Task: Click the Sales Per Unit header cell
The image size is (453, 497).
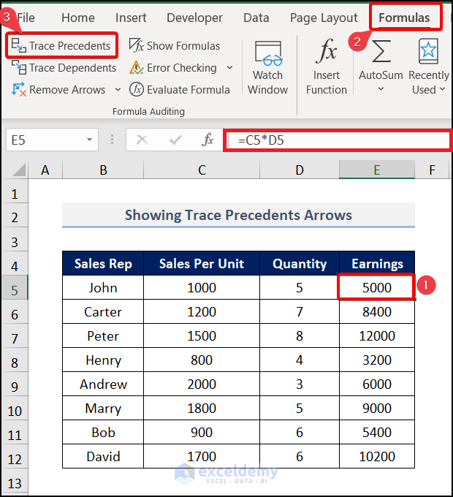Action: click(202, 264)
